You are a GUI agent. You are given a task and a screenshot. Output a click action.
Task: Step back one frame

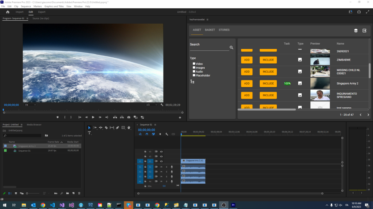point(86,117)
